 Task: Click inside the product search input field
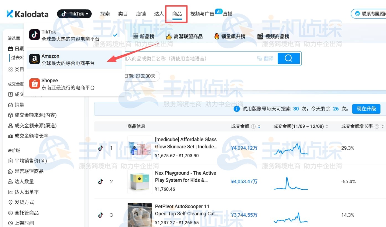pyautogui.click(x=194, y=58)
